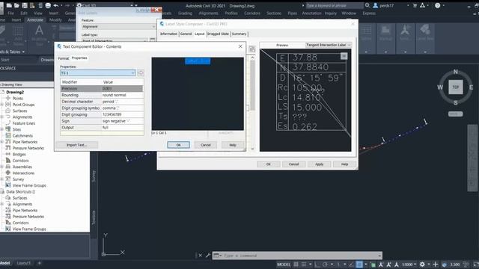Click OK in Text Component Editor

[x=179, y=145]
